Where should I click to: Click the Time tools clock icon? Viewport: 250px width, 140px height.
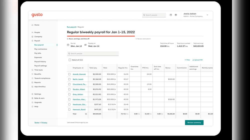(x=32, y=70)
